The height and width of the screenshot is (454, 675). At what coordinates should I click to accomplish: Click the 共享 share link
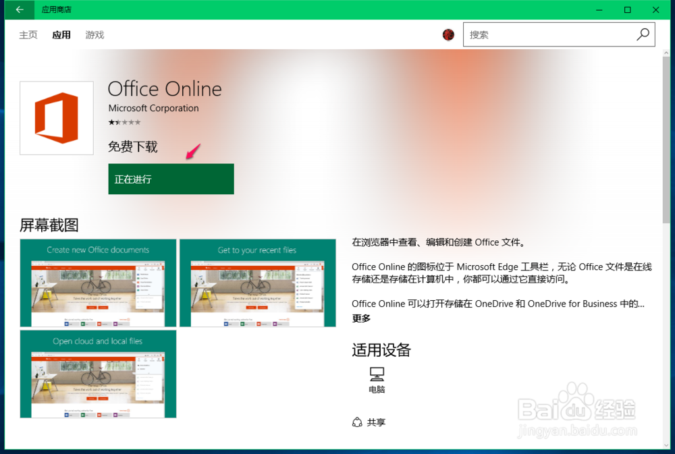point(376,422)
